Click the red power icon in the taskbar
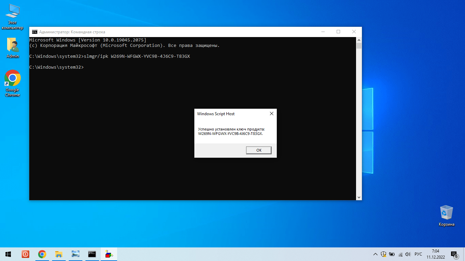Screen dimensions: 465x261 tap(26, 254)
